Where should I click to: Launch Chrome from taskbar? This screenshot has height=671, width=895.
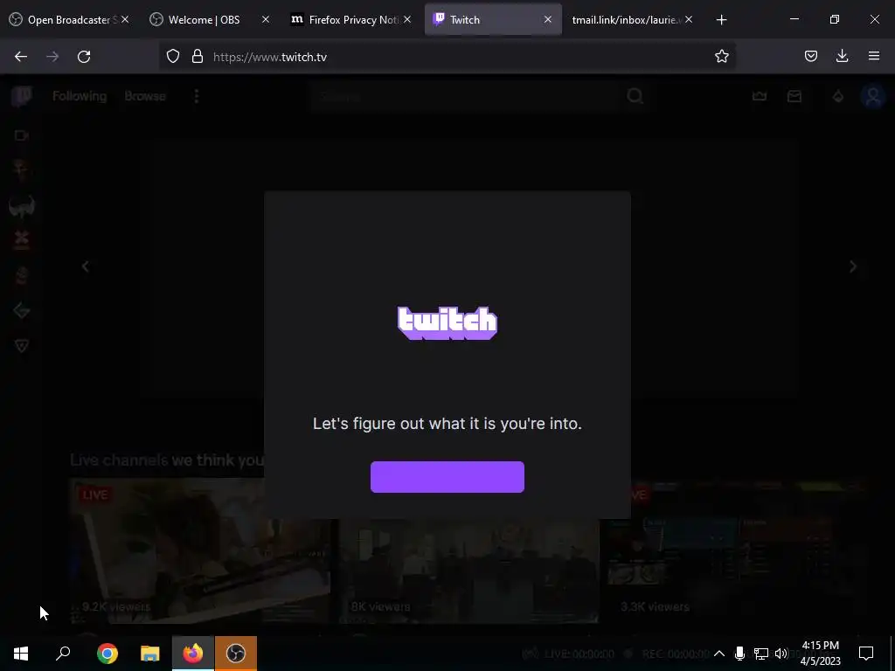pyautogui.click(x=108, y=654)
